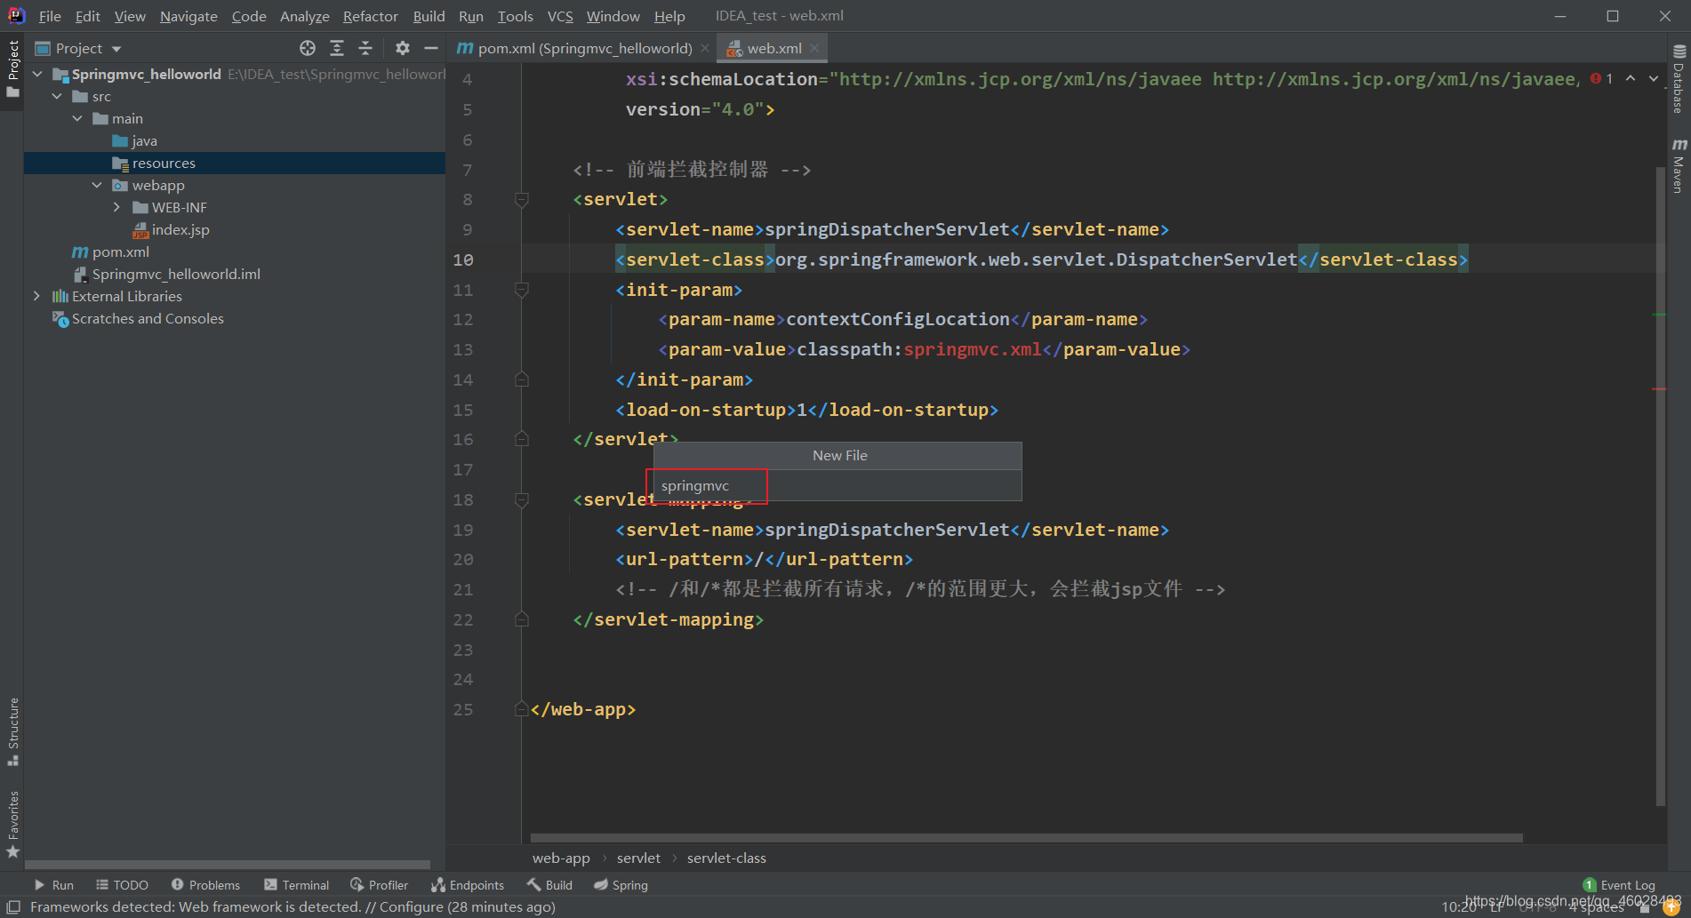Click the locate/select opened file icon
This screenshot has height=918, width=1691.
(308, 48)
